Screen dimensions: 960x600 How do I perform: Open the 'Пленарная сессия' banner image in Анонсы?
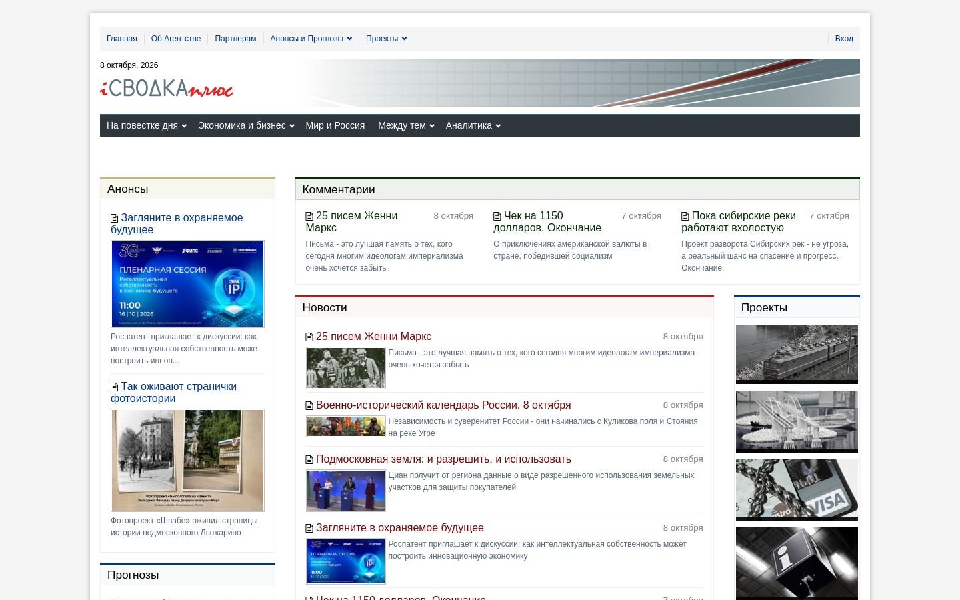tap(187, 284)
